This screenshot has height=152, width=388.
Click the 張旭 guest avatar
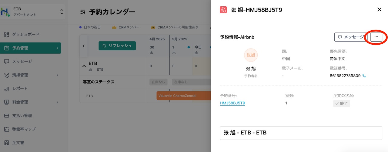pyautogui.click(x=251, y=55)
